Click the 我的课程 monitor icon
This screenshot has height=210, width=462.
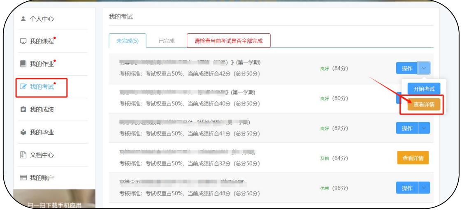[23, 42]
